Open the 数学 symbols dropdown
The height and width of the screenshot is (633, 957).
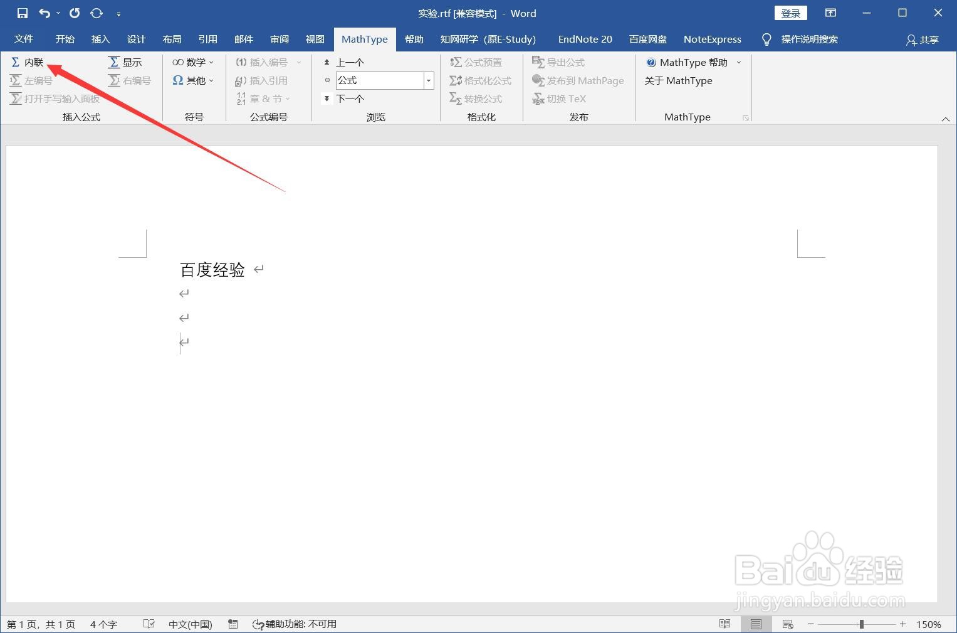194,62
